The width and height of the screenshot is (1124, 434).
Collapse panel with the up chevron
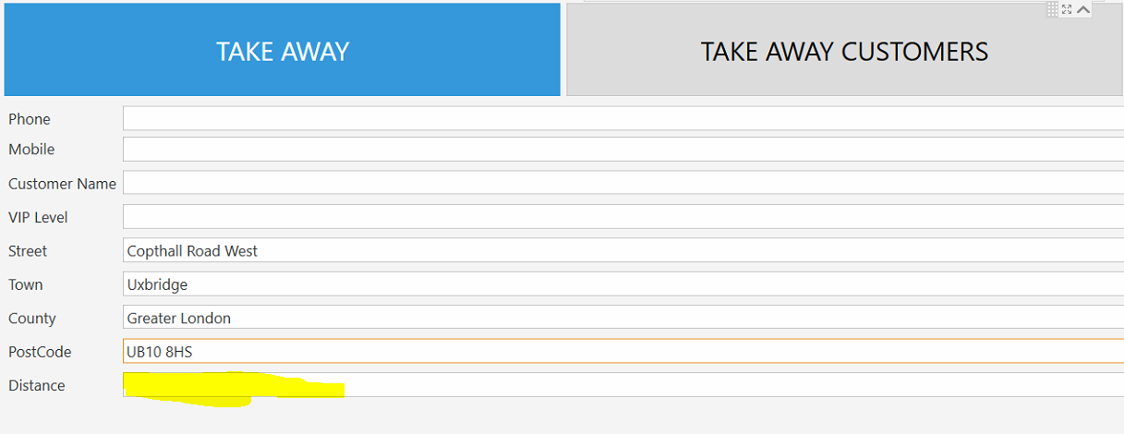pos(1083,9)
